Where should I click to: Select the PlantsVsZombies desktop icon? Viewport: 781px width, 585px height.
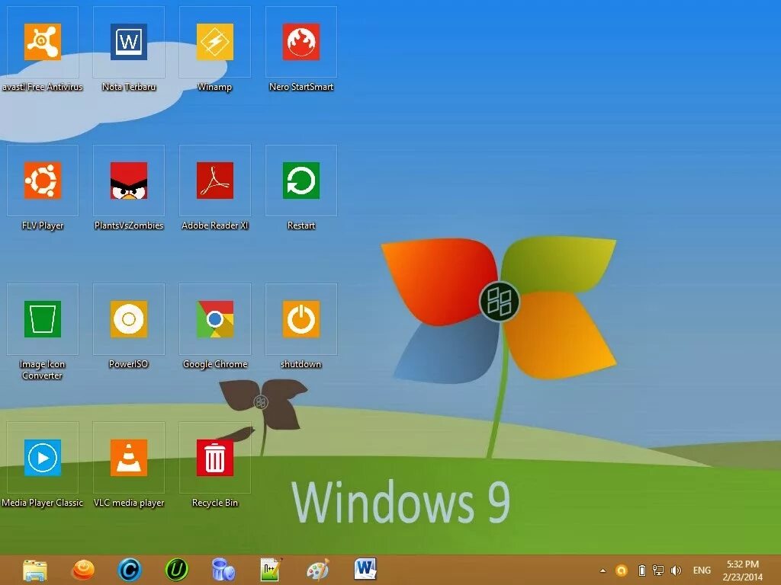tap(129, 181)
